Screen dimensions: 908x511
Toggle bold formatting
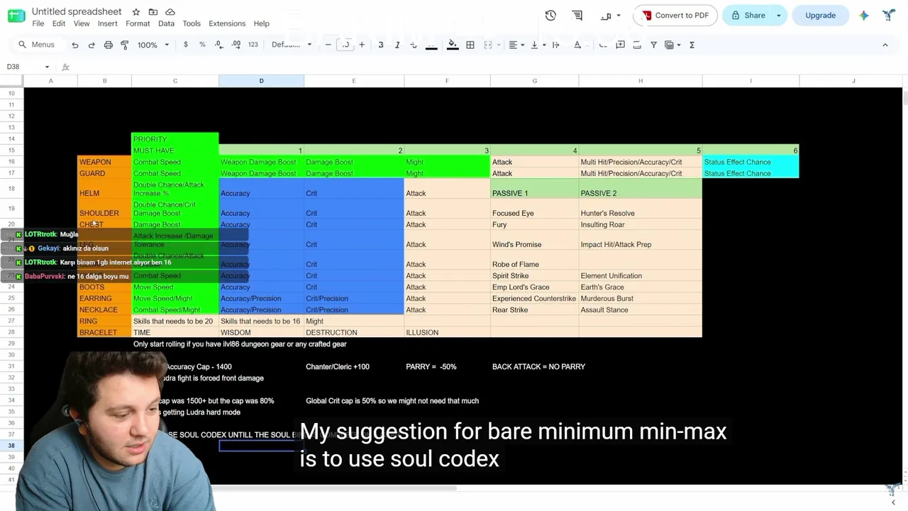pyautogui.click(x=381, y=45)
